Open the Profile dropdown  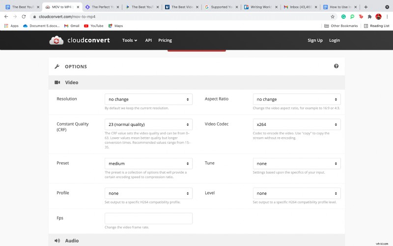pos(148,193)
